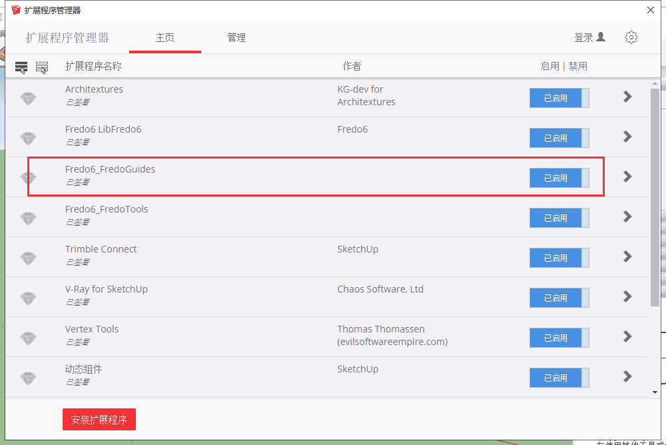Open the settings gear icon
Viewport: 666px width, 445px height.
[x=631, y=37]
